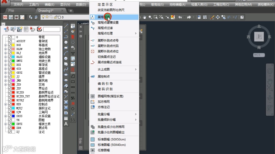Click the pan hand tool icon
The image size is (275, 154).
pyautogui.click(x=145, y=17)
